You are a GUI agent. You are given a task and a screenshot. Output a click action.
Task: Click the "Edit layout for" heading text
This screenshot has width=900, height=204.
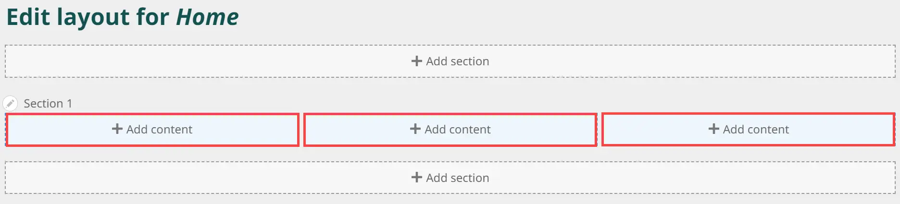(87, 17)
